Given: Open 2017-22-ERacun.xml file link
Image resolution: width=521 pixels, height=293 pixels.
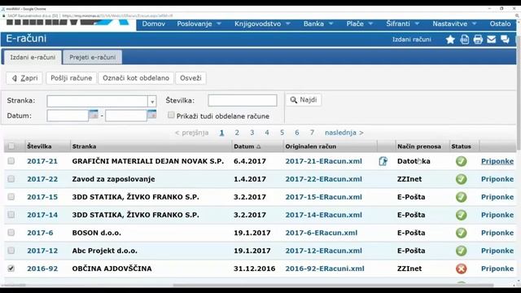Looking at the screenshot, I should click(324, 179).
